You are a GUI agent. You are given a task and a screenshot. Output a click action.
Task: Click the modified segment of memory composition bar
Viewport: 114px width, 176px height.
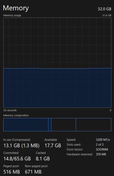point(50,125)
